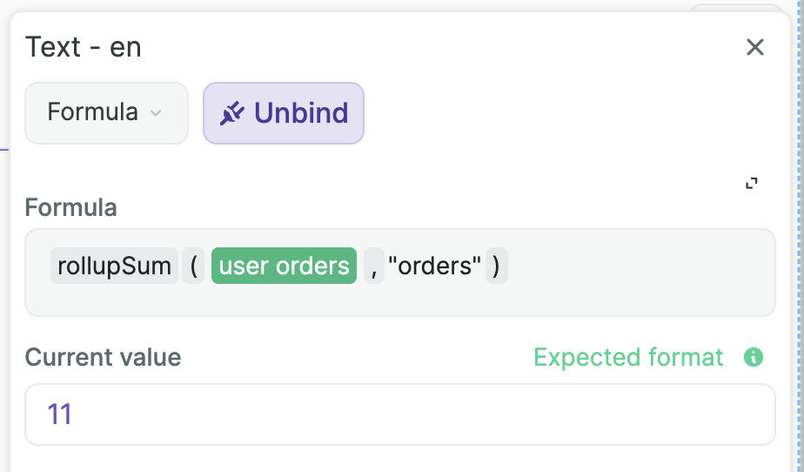Click the opening parenthesis token

192,266
